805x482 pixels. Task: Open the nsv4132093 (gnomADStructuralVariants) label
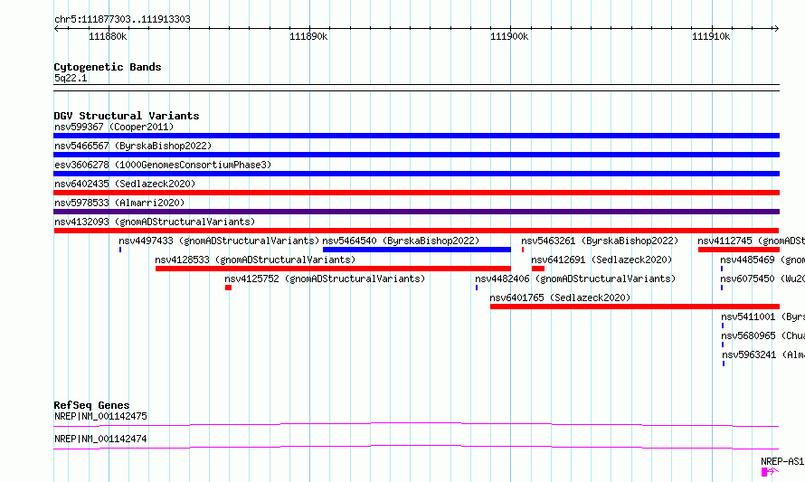click(155, 222)
